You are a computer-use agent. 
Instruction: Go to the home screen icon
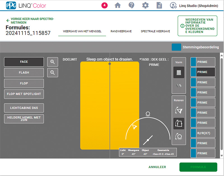tap(118, 5)
